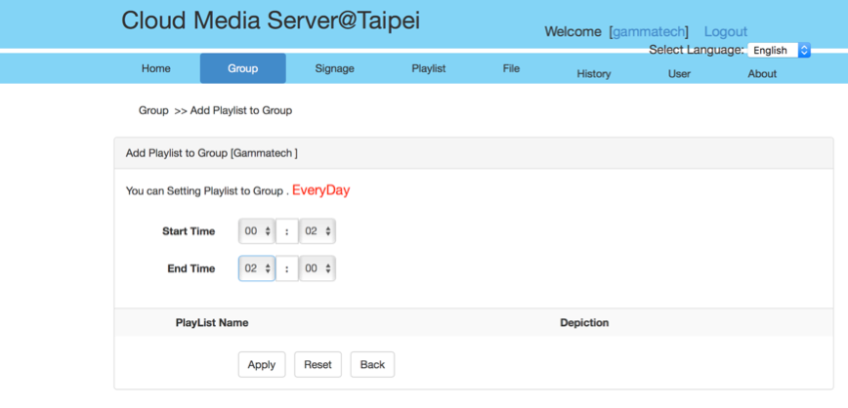The height and width of the screenshot is (408, 848).
Task: Expand the Select Language dropdown
Action: [x=778, y=50]
